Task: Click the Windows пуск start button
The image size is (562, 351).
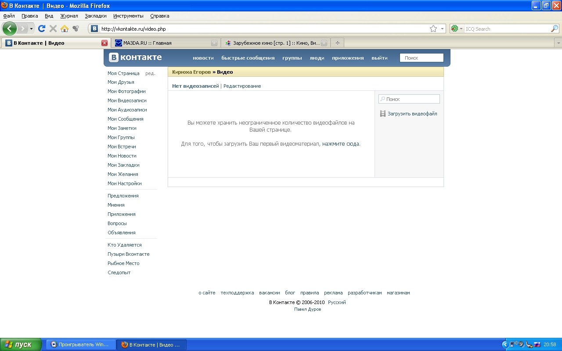Action: [21, 344]
